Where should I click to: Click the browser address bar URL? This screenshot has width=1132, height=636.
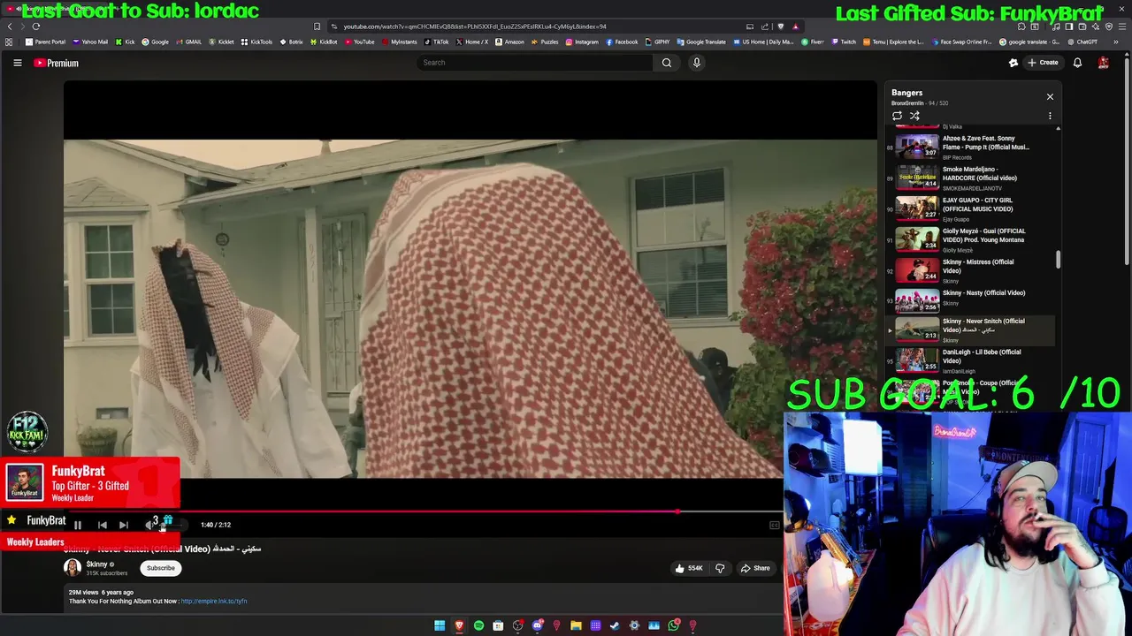click(x=475, y=26)
